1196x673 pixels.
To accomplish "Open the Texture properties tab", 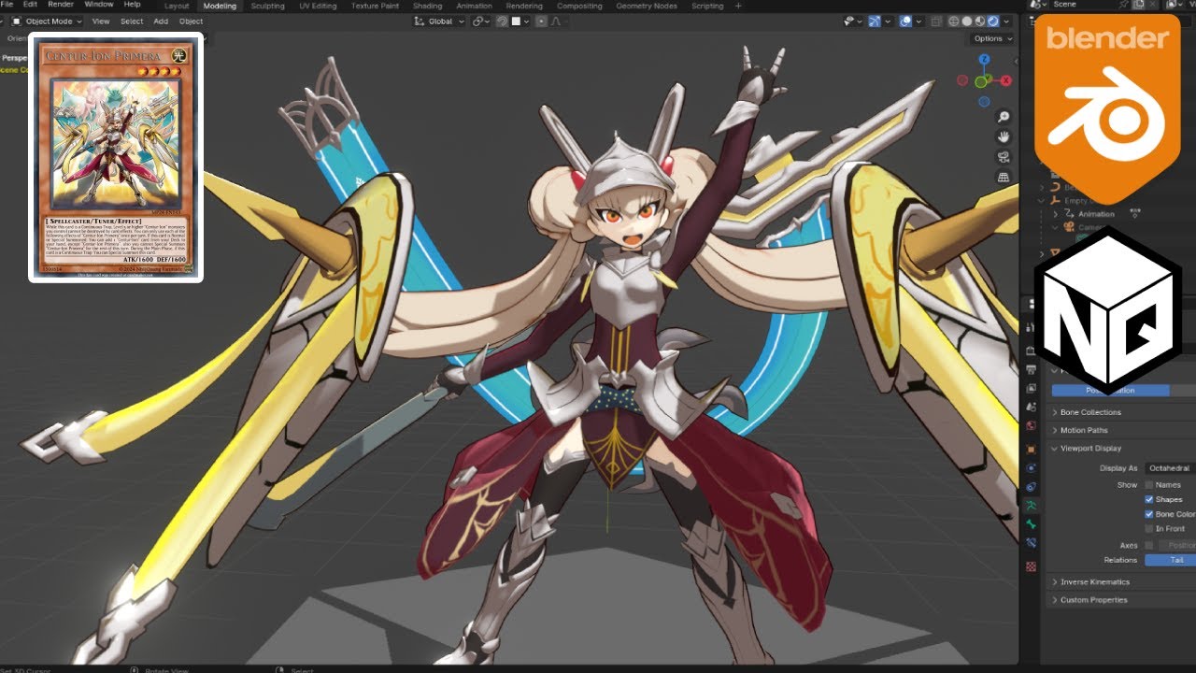I will pyautogui.click(x=1031, y=566).
